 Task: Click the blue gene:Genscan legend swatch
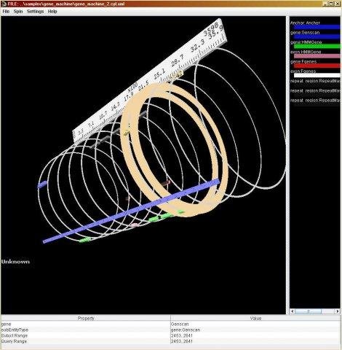coord(317,36)
